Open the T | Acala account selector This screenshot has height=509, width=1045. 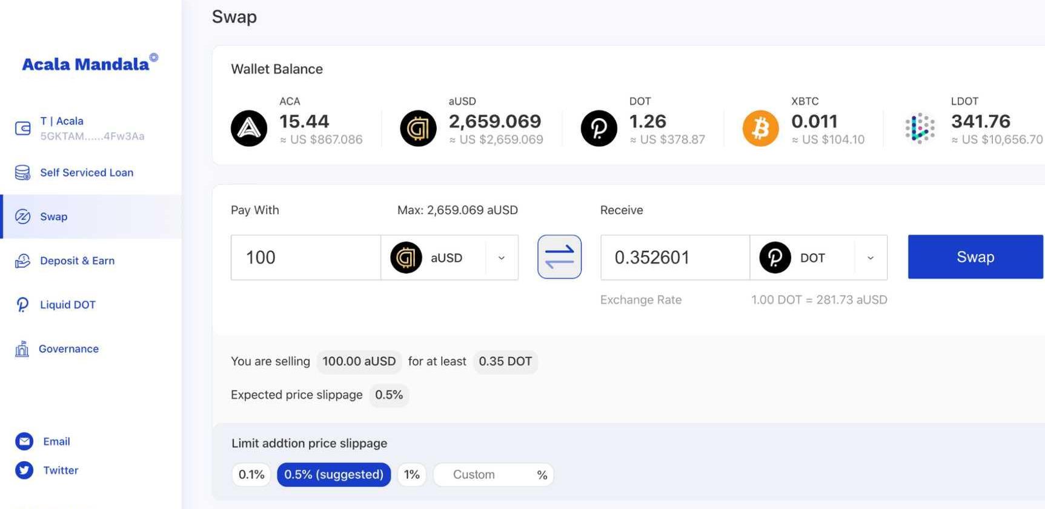pyautogui.click(x=91, y=128)
